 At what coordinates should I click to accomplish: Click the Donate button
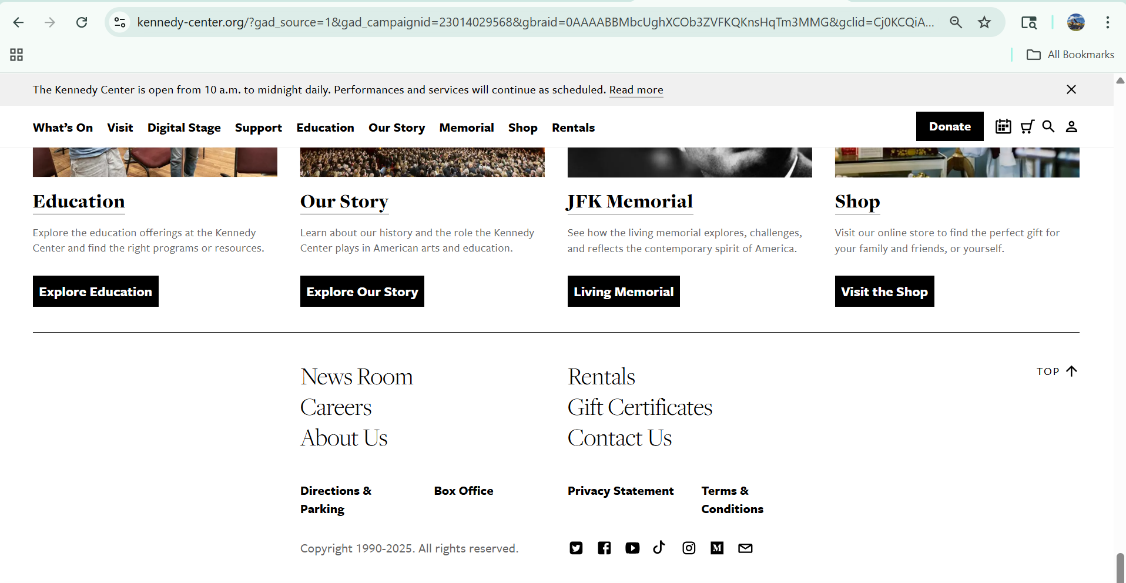tap(950, 126)
